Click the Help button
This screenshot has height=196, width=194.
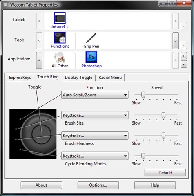[155, 185]
